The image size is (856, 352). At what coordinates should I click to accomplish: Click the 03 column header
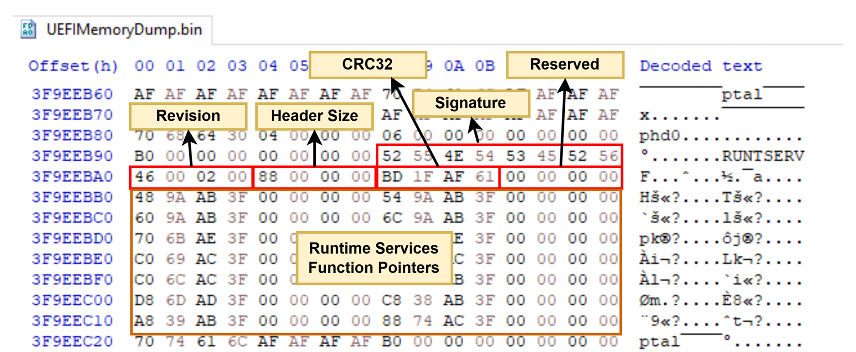(x=237, y=66)
